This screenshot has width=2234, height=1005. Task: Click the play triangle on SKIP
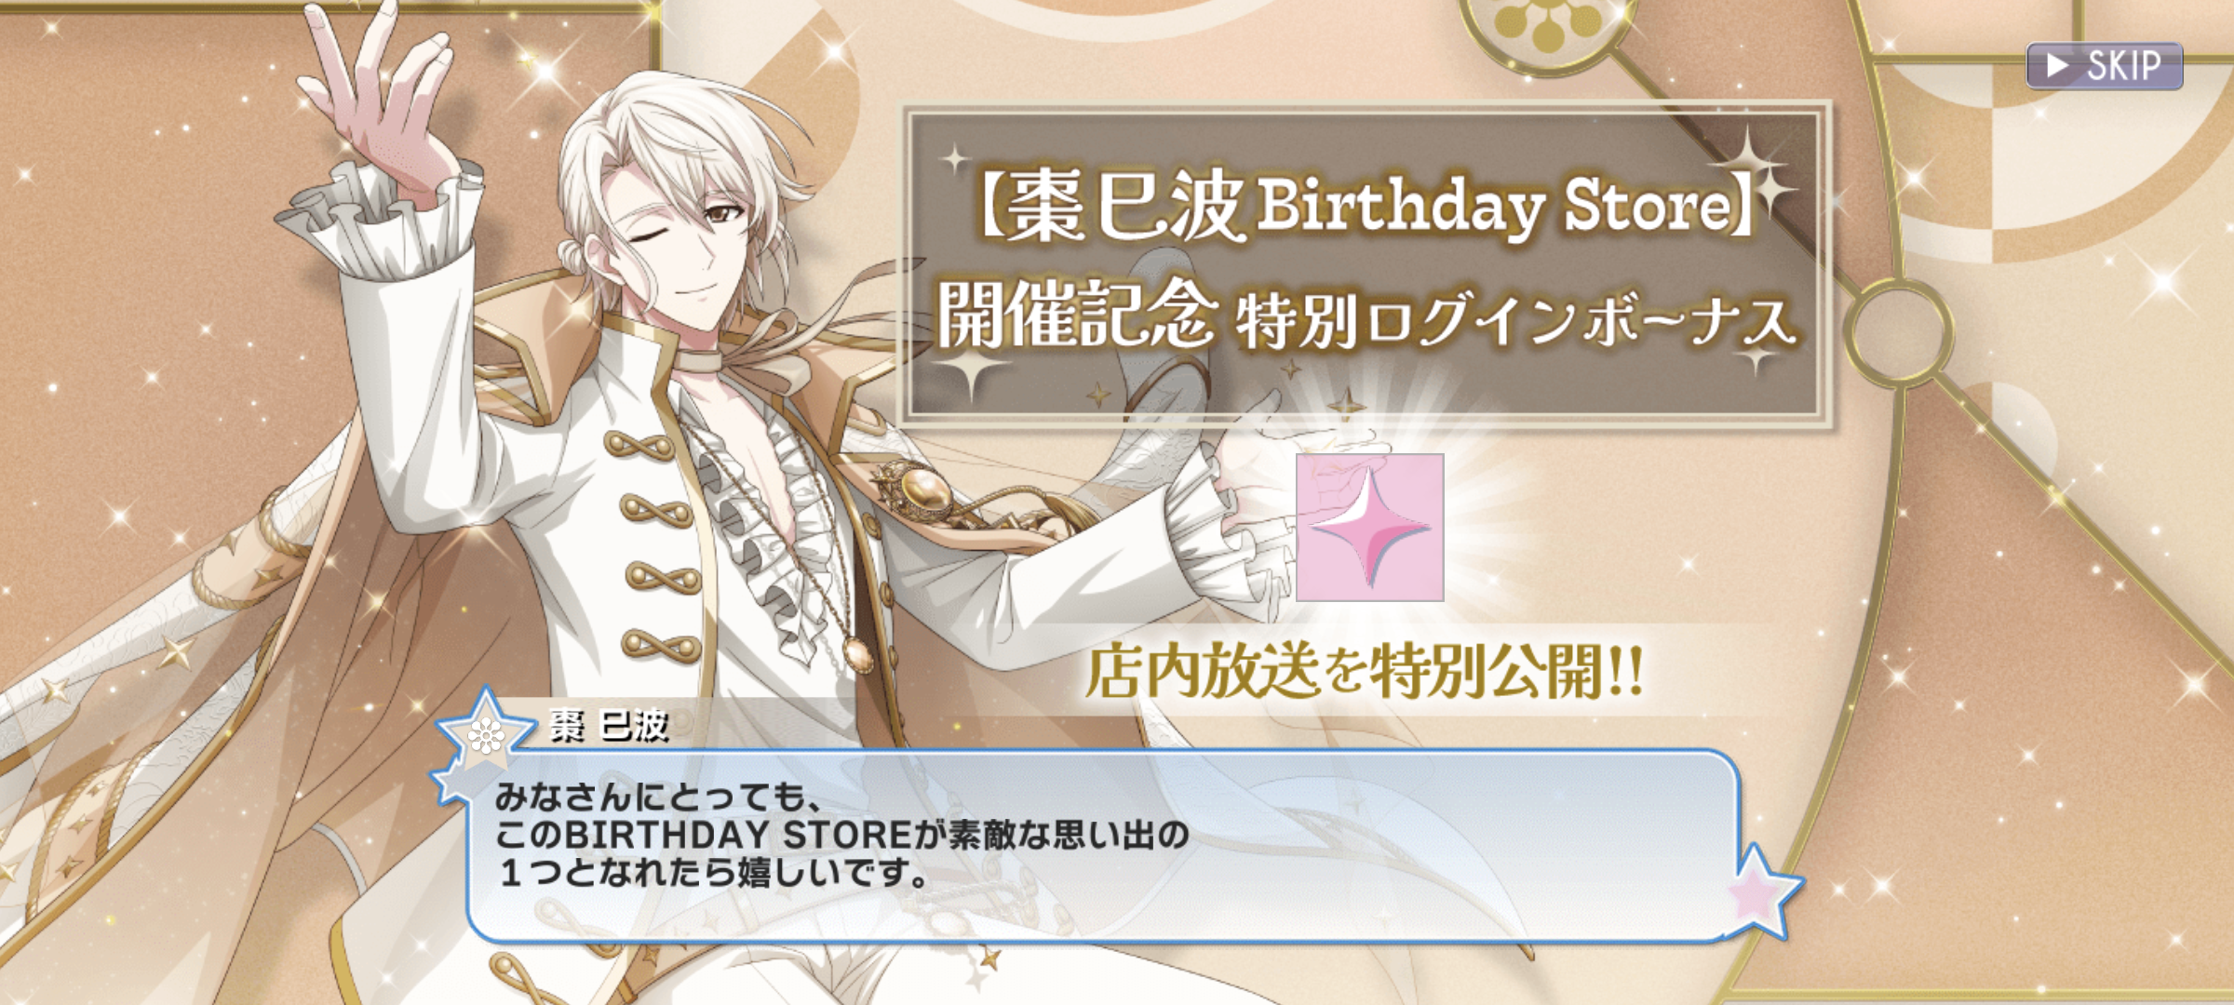click(2057, 65)
